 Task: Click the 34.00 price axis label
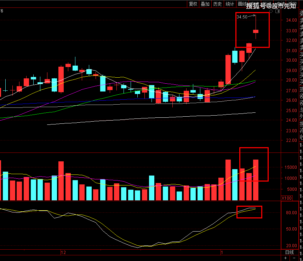[291, 20]
